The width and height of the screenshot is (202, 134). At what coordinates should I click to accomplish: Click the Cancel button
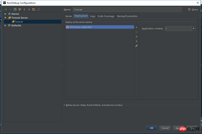[x=165, y=128]
